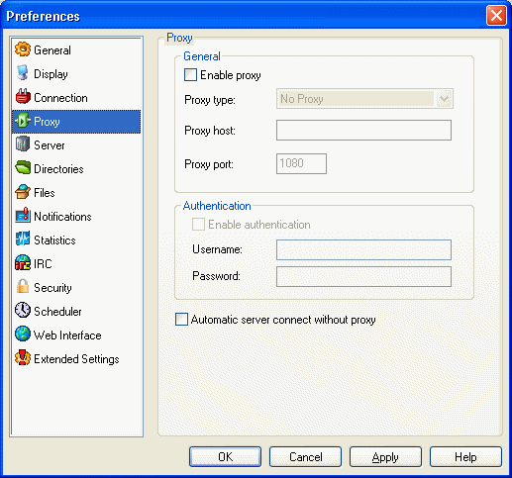Click the Security padlock icon
The image size is (512, 478).
coord(23,287)
